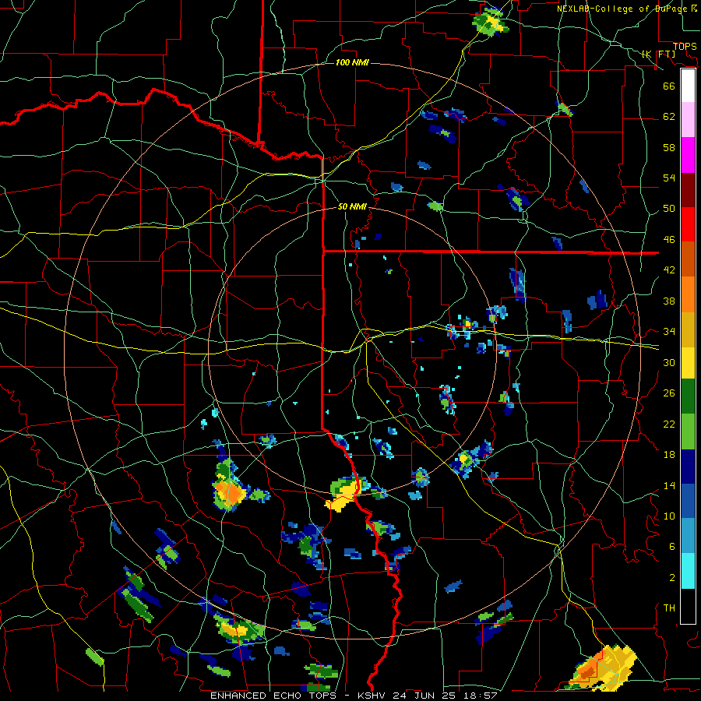The width and height of the screenshot is (701, 701).
Task: Click the Enhanced Echo Tops KSHV caption
Action: coord(354,696)
